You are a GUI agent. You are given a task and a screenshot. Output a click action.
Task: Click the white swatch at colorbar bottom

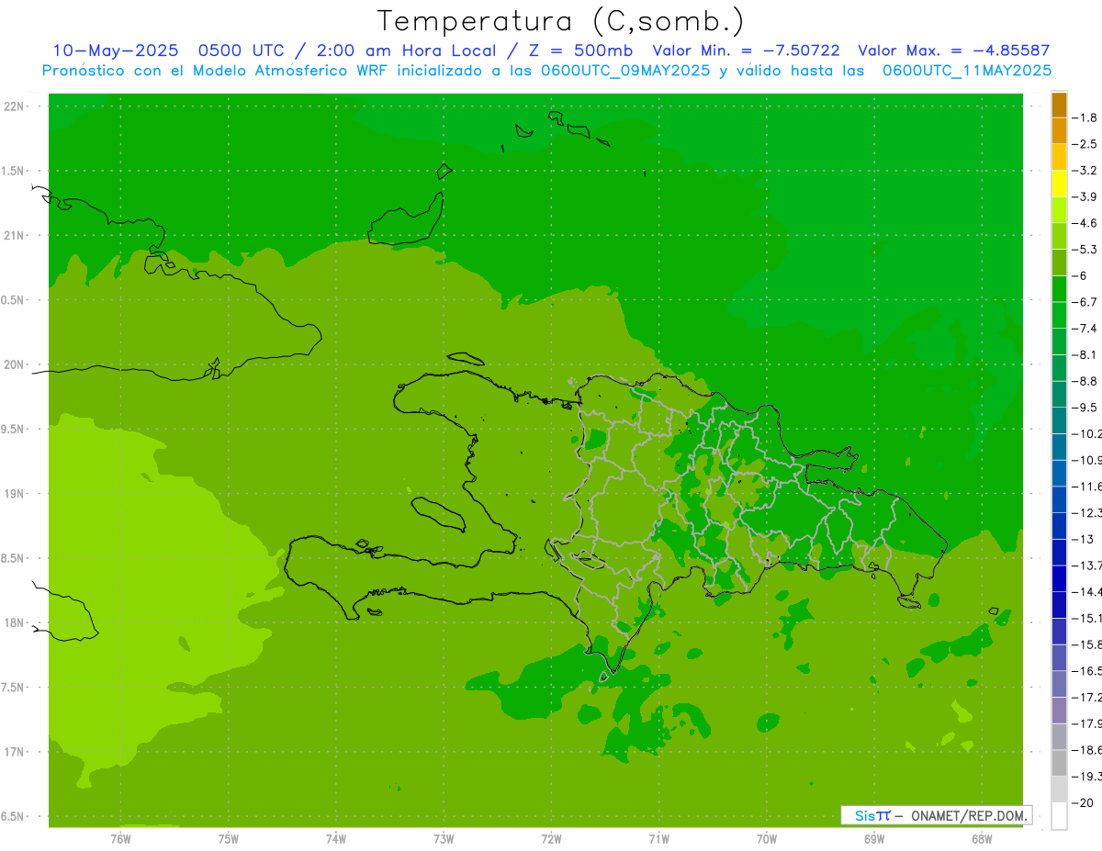(1059, 815)
